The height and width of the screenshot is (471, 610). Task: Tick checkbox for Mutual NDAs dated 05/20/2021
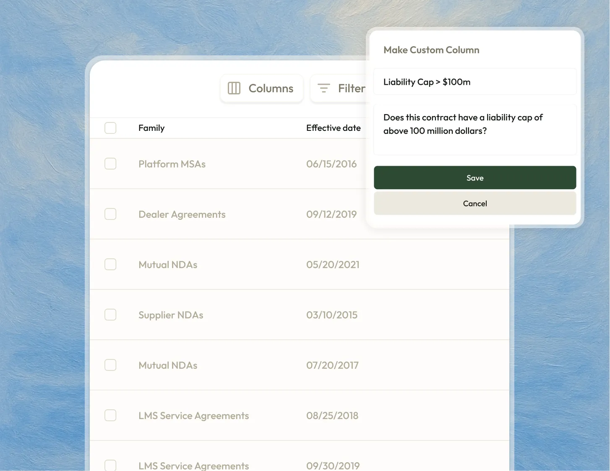pyautogui.click(x=110, y=265)
